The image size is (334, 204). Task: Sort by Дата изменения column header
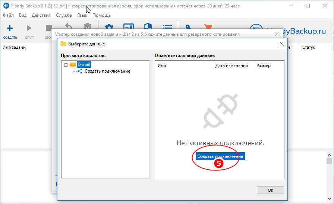click(231, 66)
